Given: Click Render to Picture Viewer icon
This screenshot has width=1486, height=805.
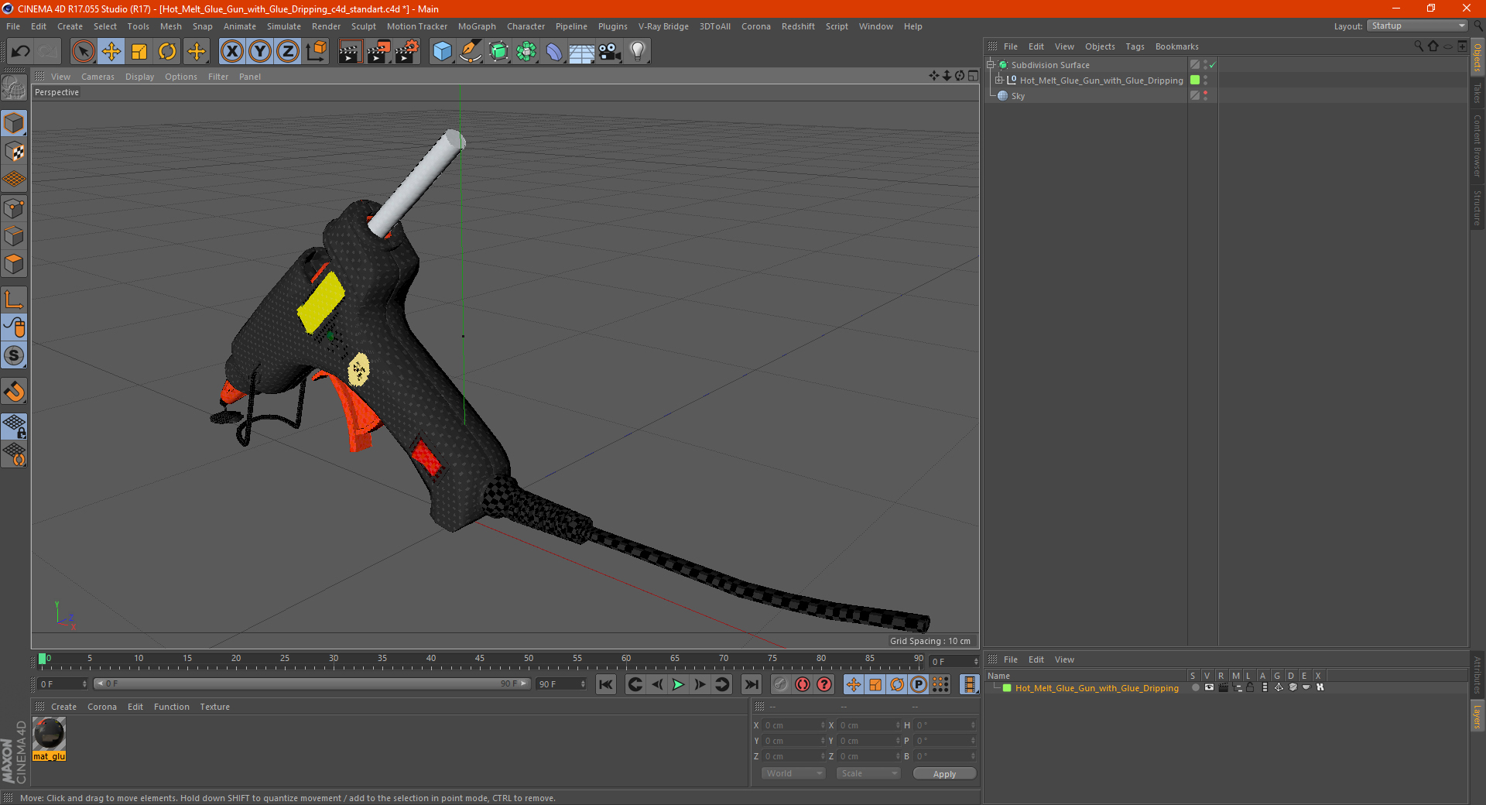Looking at the screenshot, I should 378,52.
